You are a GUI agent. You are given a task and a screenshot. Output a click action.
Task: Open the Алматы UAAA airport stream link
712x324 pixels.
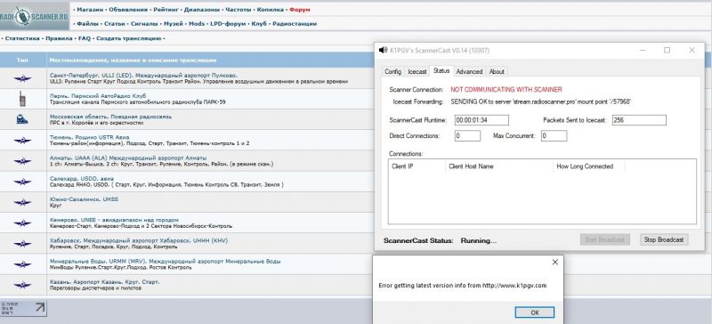point(127,158)
